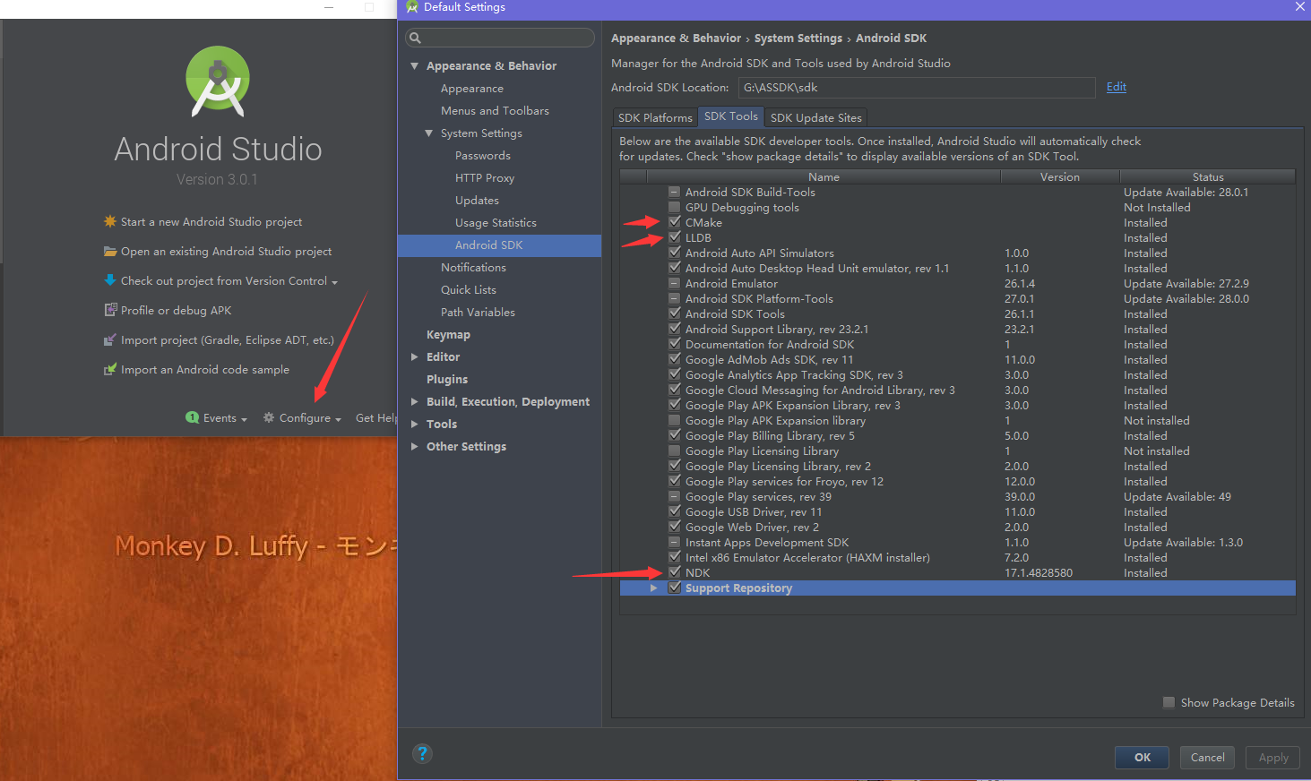Toggle the Android SDK Build-Tools checkbox
The image size is (1311, 781).
(674, 192)
